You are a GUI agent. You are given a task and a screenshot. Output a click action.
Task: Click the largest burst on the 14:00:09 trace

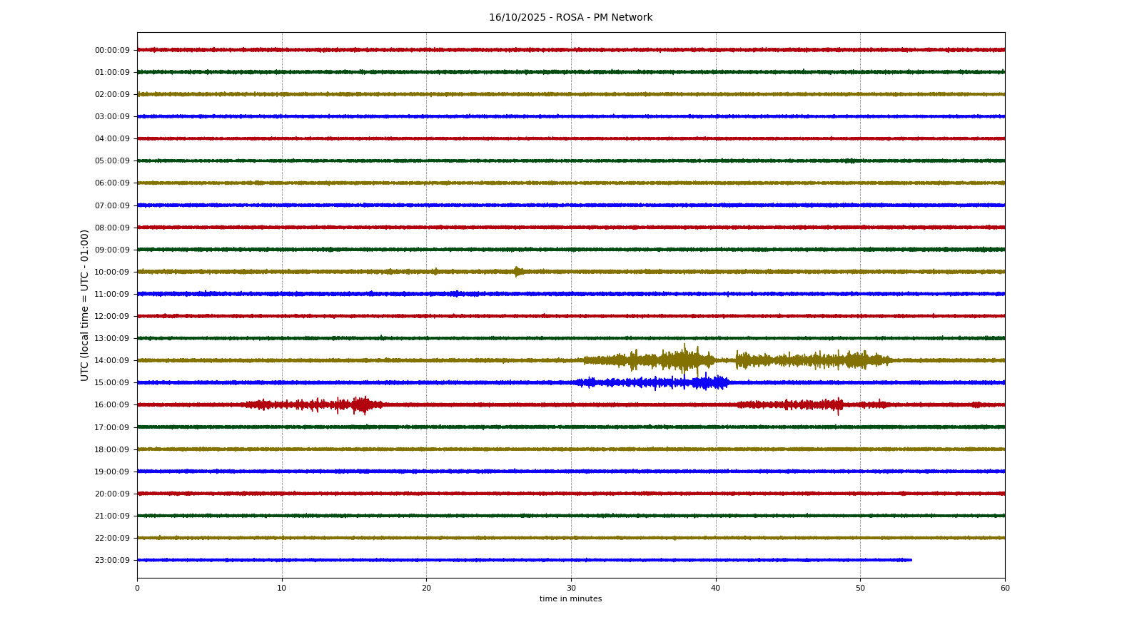(x=684, y=360)
